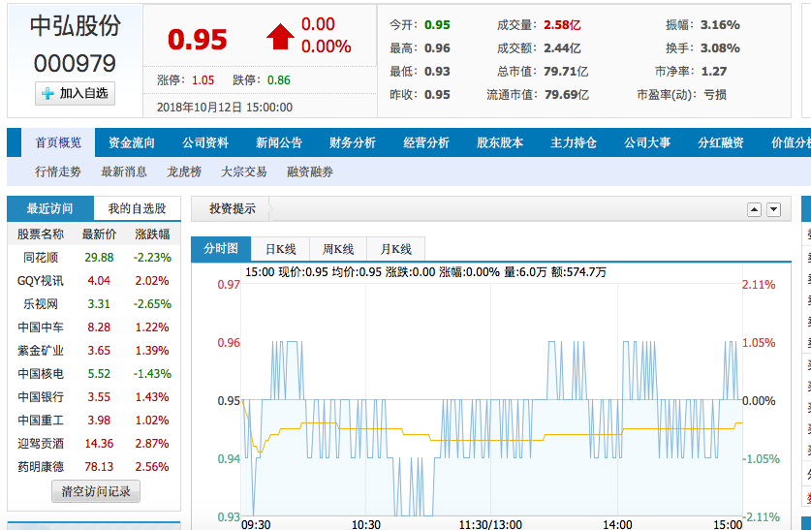Click 换手 value 3.08%
This screenshot has width=811, height=530.
click(x=720, y=48)
